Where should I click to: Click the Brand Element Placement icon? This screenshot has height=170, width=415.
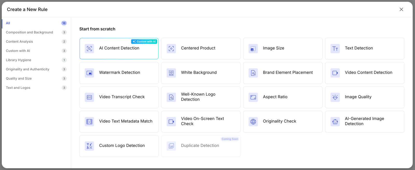pos(253,73)
